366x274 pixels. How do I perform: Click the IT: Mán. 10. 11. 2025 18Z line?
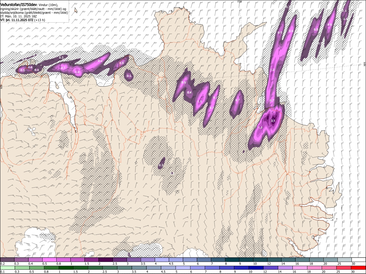(x=19, y=16)
